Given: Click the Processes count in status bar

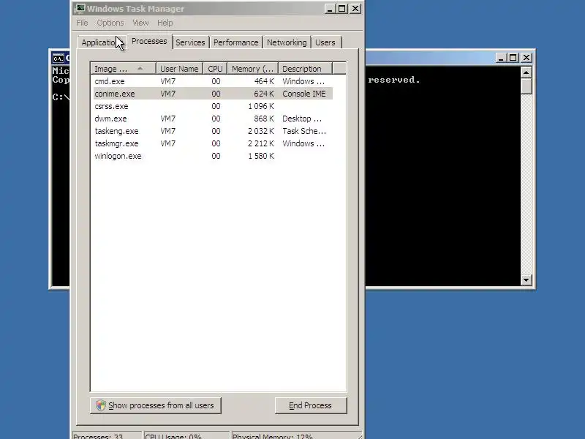Looking at the screenshot, I should [98, 436].
